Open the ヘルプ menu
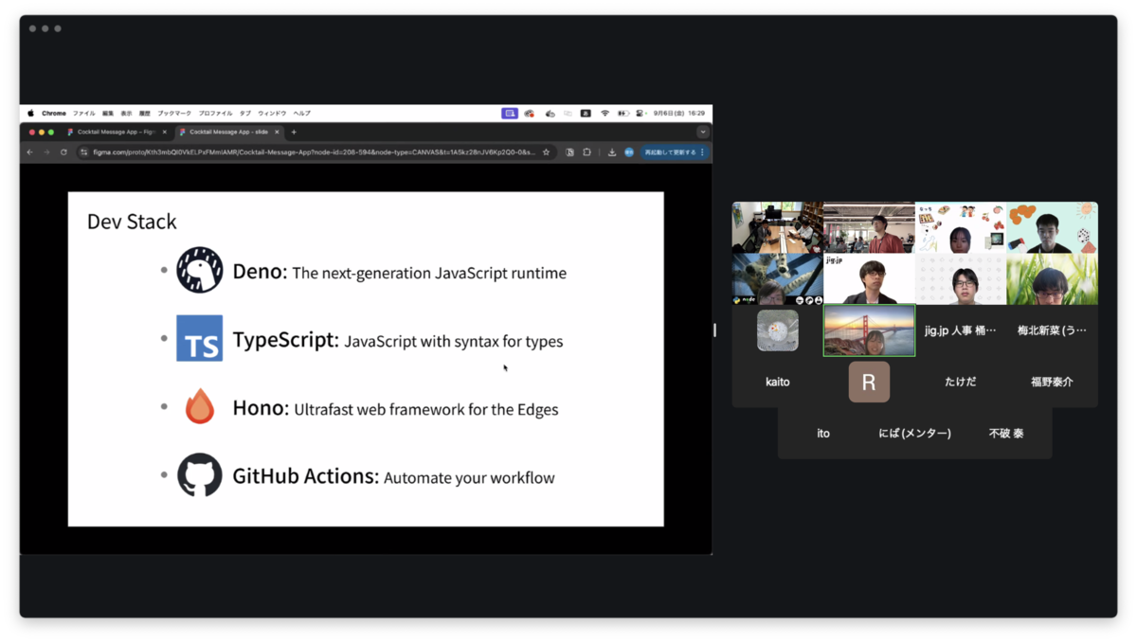Viewport: 1137px width, 642px height. (x=301, y=113)
